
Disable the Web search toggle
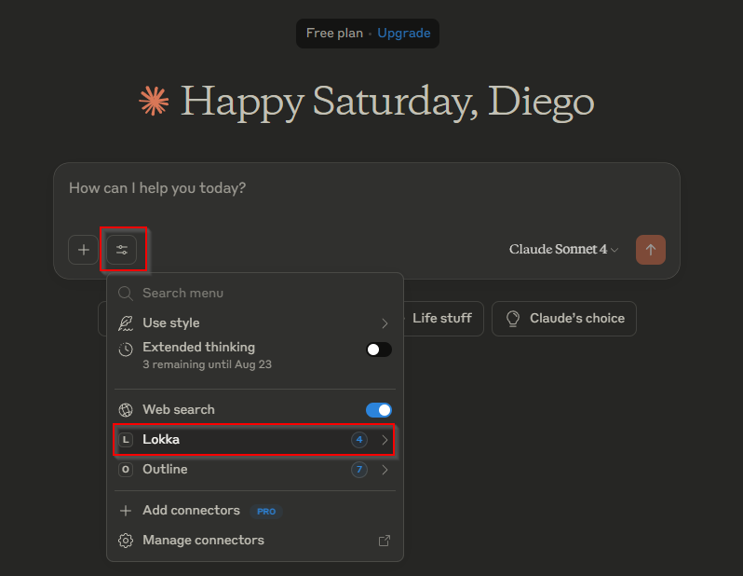click(379, 410)
